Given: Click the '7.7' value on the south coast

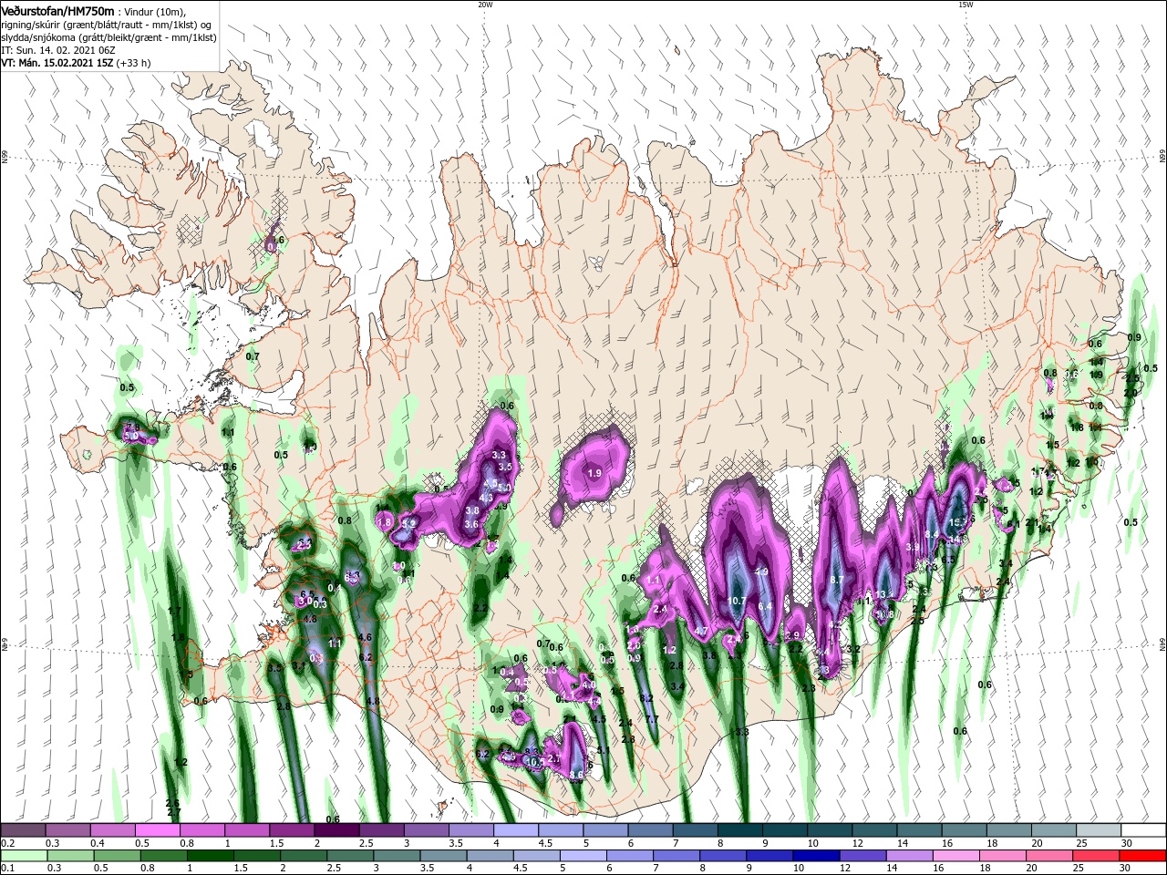Looking at the screenshot, I should (651, 719).
